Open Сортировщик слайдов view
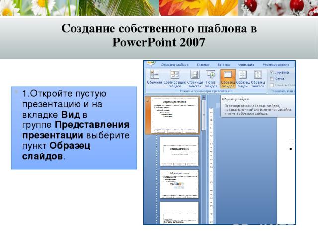This screenshot has width=318, height=238. point(174,78)
